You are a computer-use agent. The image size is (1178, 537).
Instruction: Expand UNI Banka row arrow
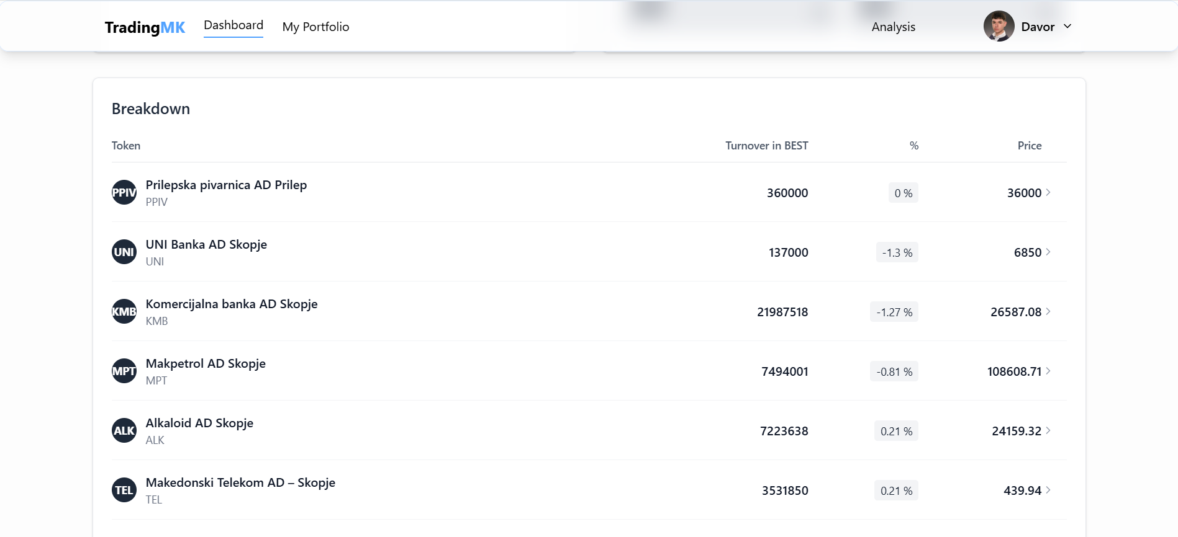click(x=1048, y=252)
